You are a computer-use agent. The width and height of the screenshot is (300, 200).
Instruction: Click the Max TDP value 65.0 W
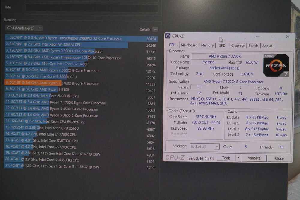point(252,62)
